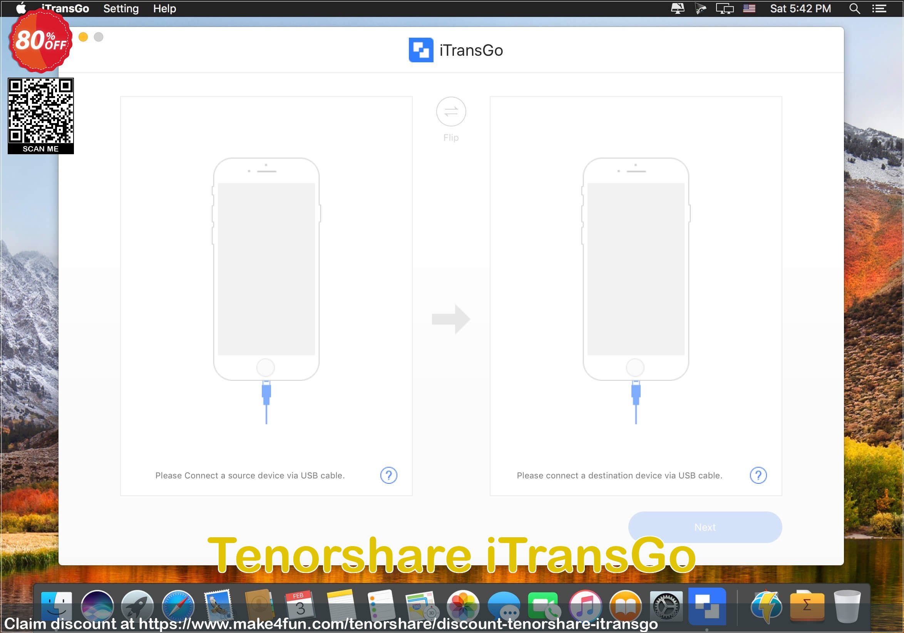Click the source device phone illustration
The height and width of the screenshot is (633, 904).
[266, 269]
